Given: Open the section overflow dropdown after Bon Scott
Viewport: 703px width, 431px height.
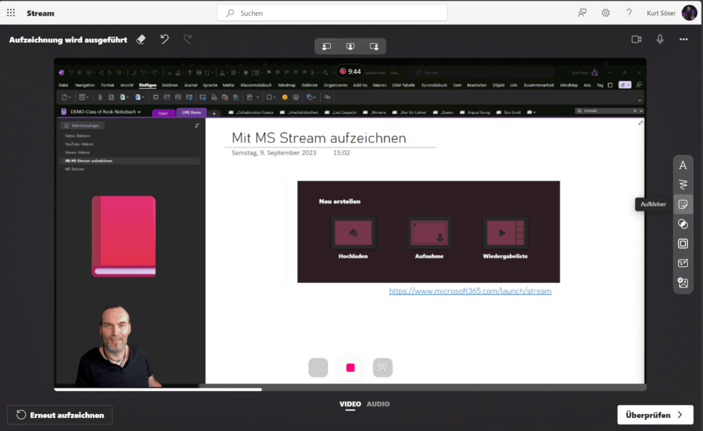Looking at the screenshot, I should point(532,113).
